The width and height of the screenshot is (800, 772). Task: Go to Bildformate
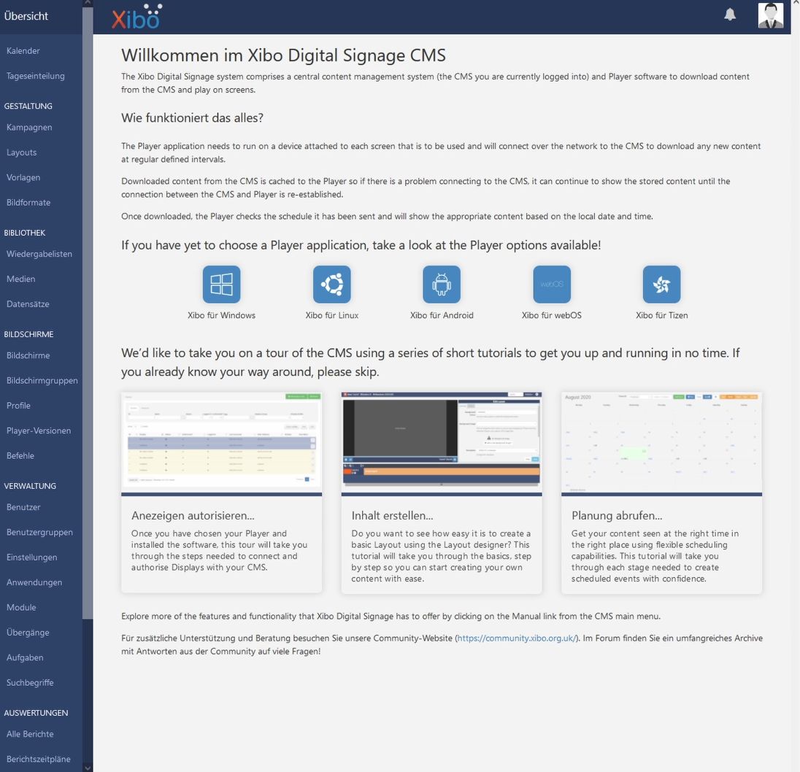click(x=28, y=202)
